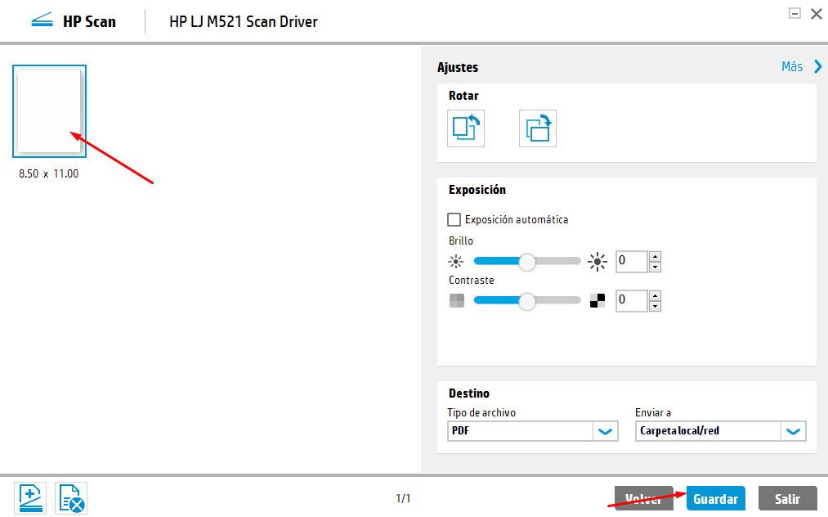Image resolution: width=828 pixels, height=517 pixels.
Task: Click the Guardar button
Action: (x=715, y=498)
